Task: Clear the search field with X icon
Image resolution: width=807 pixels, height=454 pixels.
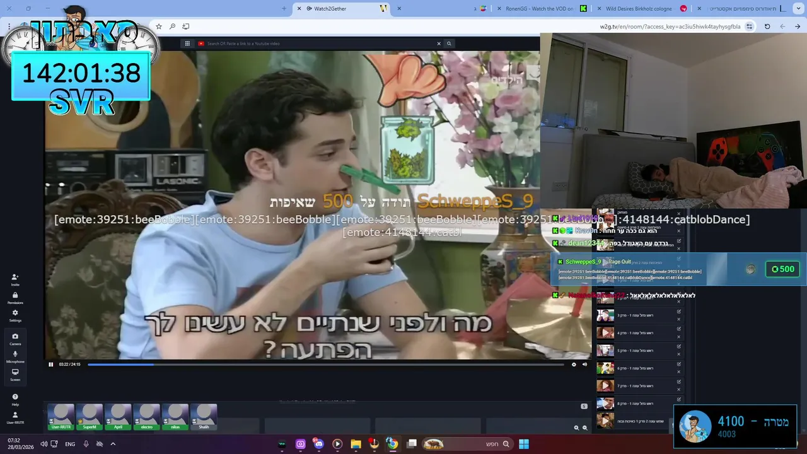Action: click(439, 44)
